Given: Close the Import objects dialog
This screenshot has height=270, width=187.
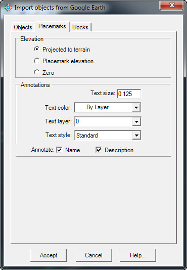Looking at the screenshot, I should [x=172, y=6].
